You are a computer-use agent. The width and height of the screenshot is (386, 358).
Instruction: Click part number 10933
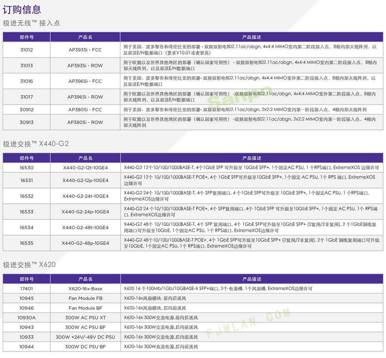(x=27, y=337)
